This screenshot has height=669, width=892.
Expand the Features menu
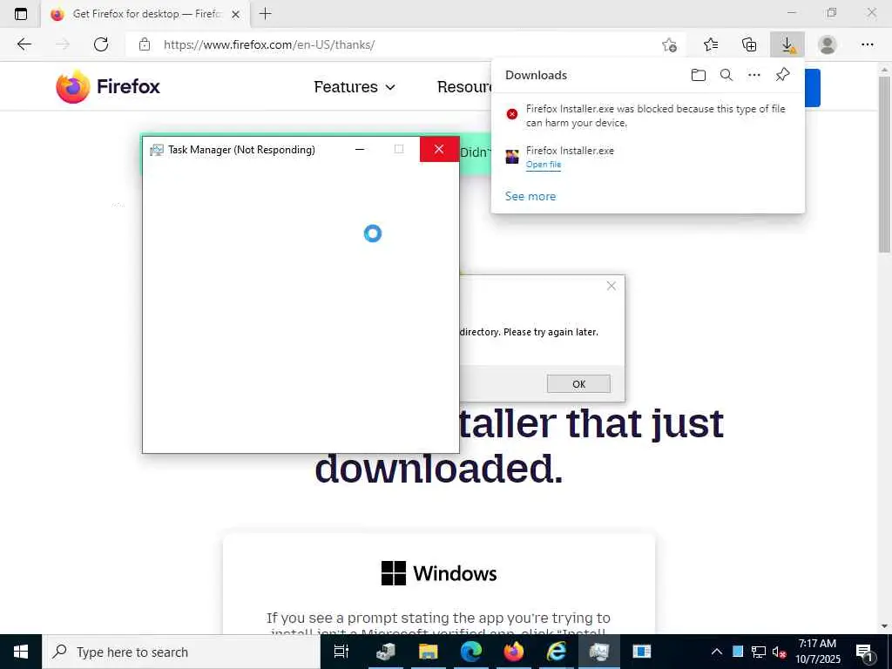pyautogui.click(x=355, y=87)
